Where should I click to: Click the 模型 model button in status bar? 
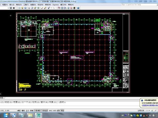63,110
